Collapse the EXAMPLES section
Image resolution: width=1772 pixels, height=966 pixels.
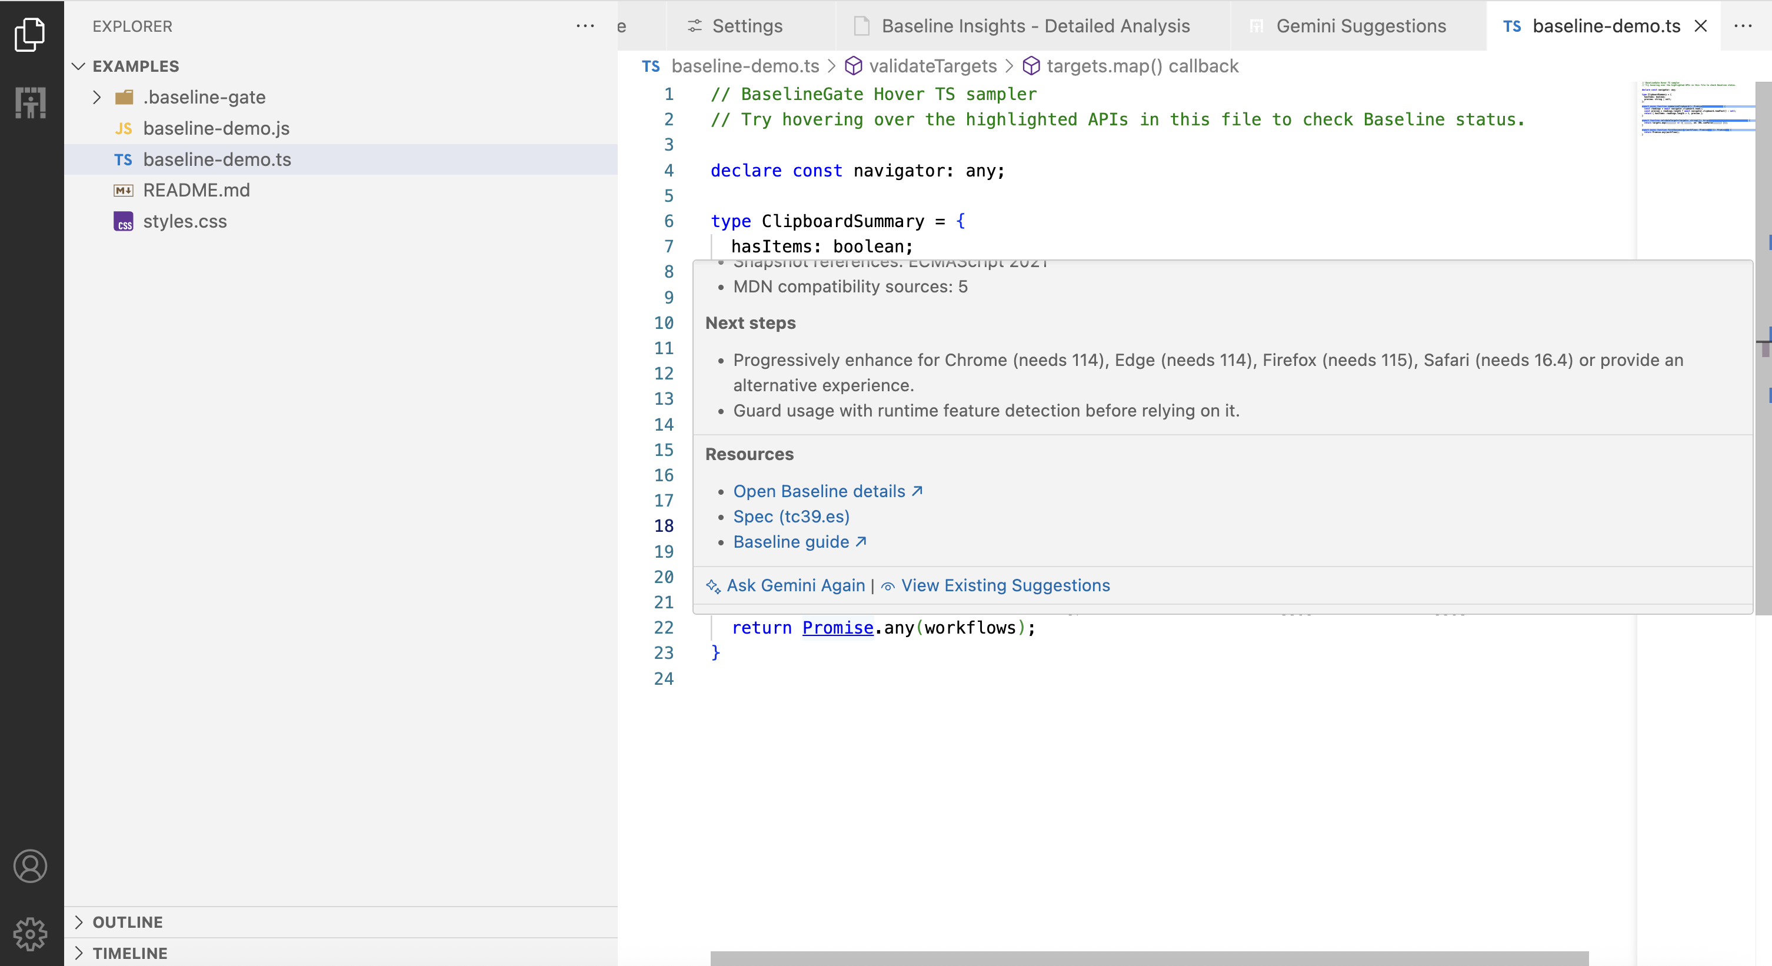coord(78,66)
